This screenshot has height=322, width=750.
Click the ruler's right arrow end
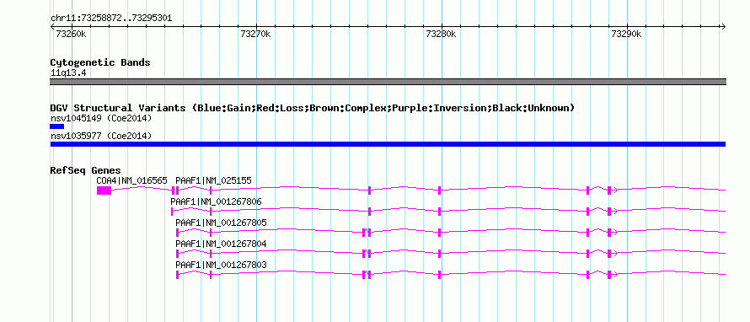coord(723,27)
